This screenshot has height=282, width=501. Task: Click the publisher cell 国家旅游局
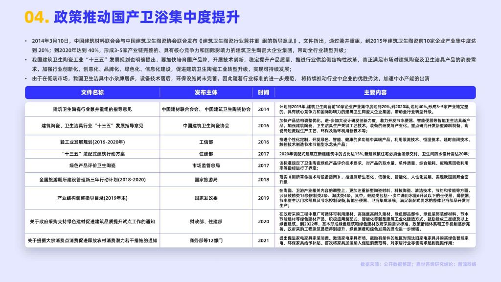pyautogui.click(x=206, y=180)
